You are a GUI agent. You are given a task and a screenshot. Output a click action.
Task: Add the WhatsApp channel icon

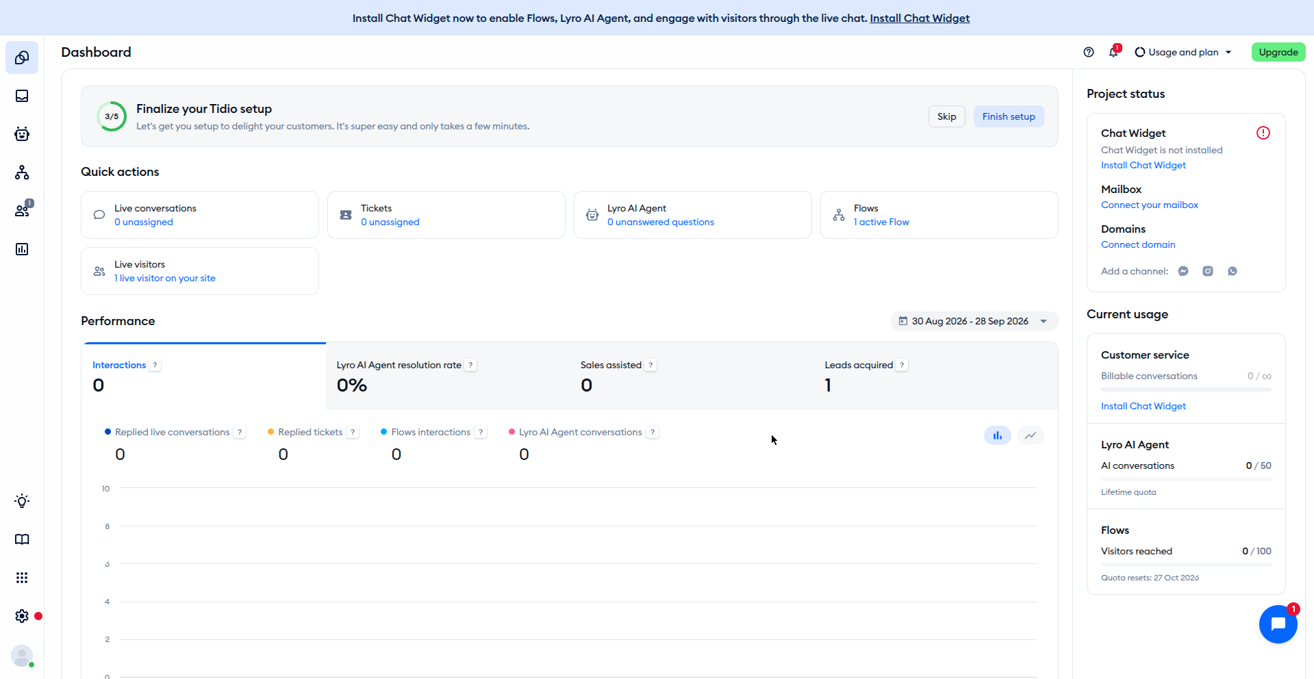(x=1233, y=271)
